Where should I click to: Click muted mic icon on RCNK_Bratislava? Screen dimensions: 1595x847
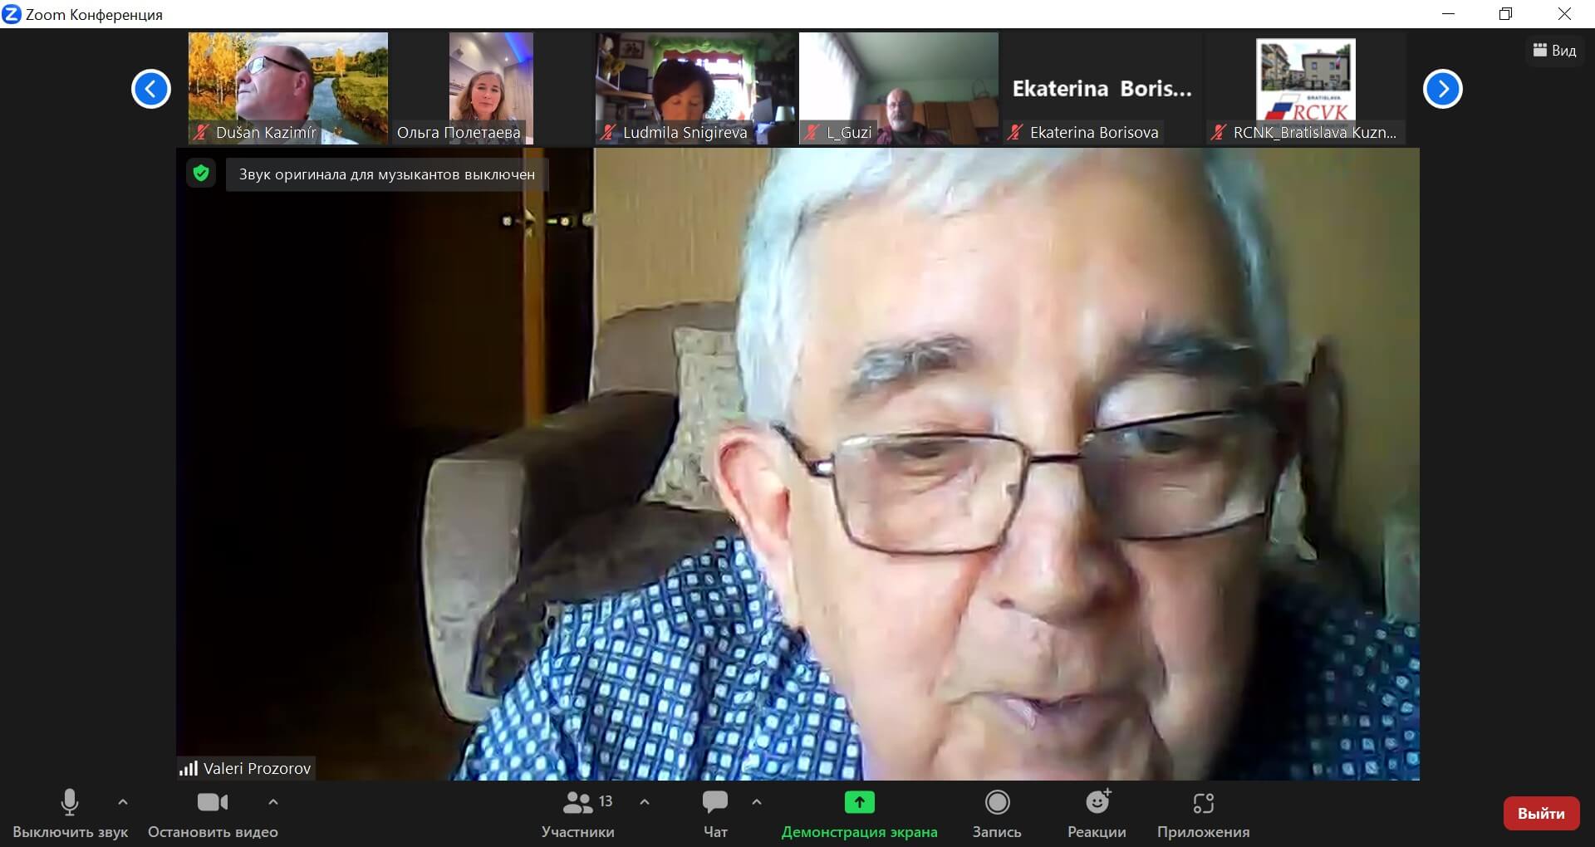click(1219, 133)
